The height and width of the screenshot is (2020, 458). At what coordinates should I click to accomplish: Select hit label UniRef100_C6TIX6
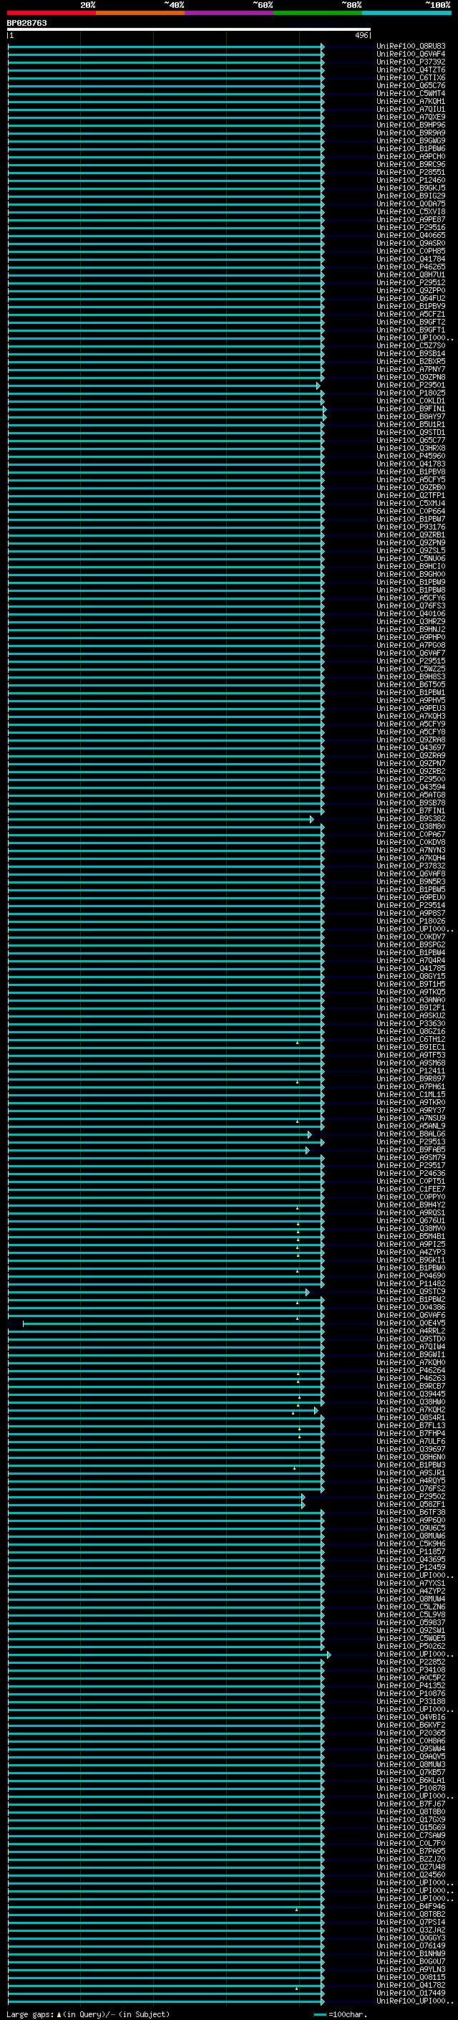click(411, 77)
